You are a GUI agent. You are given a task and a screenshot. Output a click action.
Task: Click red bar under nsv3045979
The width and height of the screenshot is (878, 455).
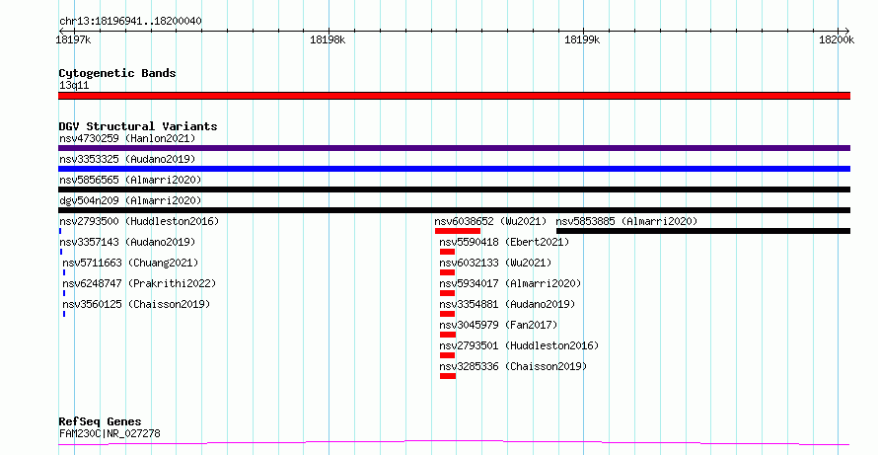[x=448, y=335]
